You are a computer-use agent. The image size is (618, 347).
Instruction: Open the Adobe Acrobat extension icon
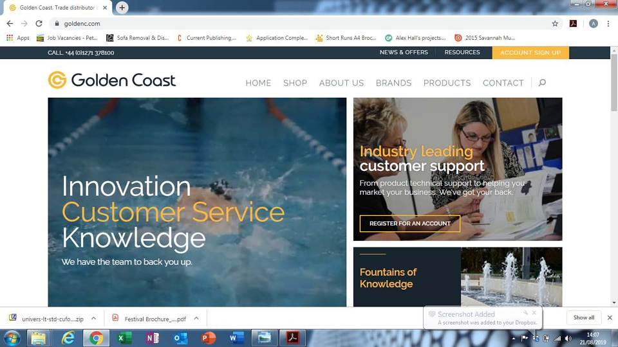[574, 24]
